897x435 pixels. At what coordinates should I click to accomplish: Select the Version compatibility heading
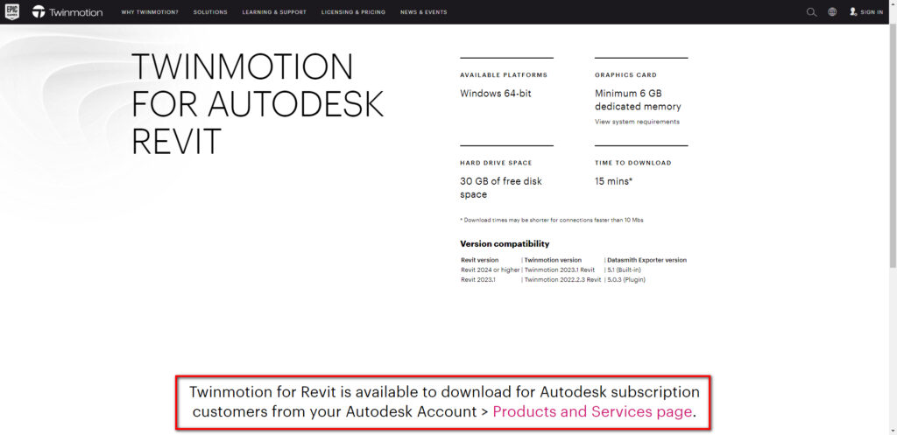click(505, 244)
